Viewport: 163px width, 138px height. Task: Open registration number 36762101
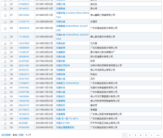24,70
